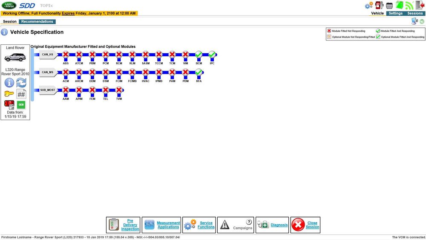Click the printer icon in top toolbar
Screen dimensions: 426x240
coord(389,6)
